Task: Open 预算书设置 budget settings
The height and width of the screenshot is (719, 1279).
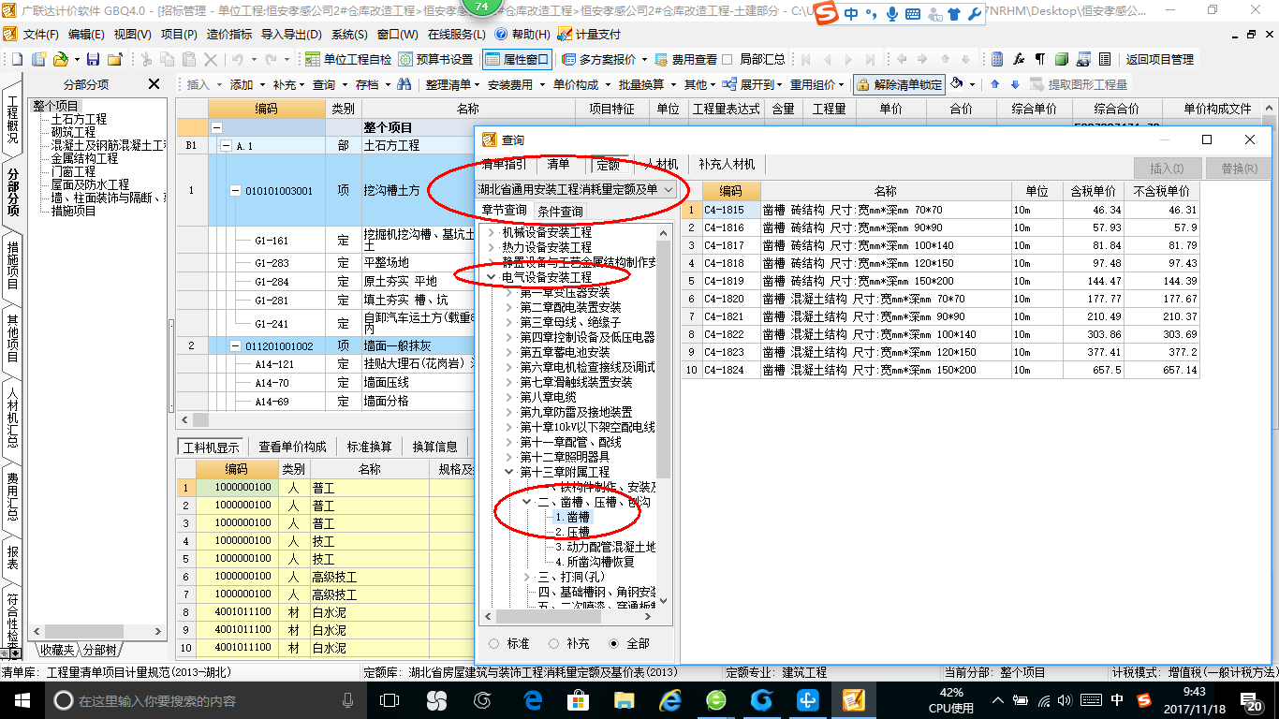Action: pyautogui.click(x=436, y=59)
